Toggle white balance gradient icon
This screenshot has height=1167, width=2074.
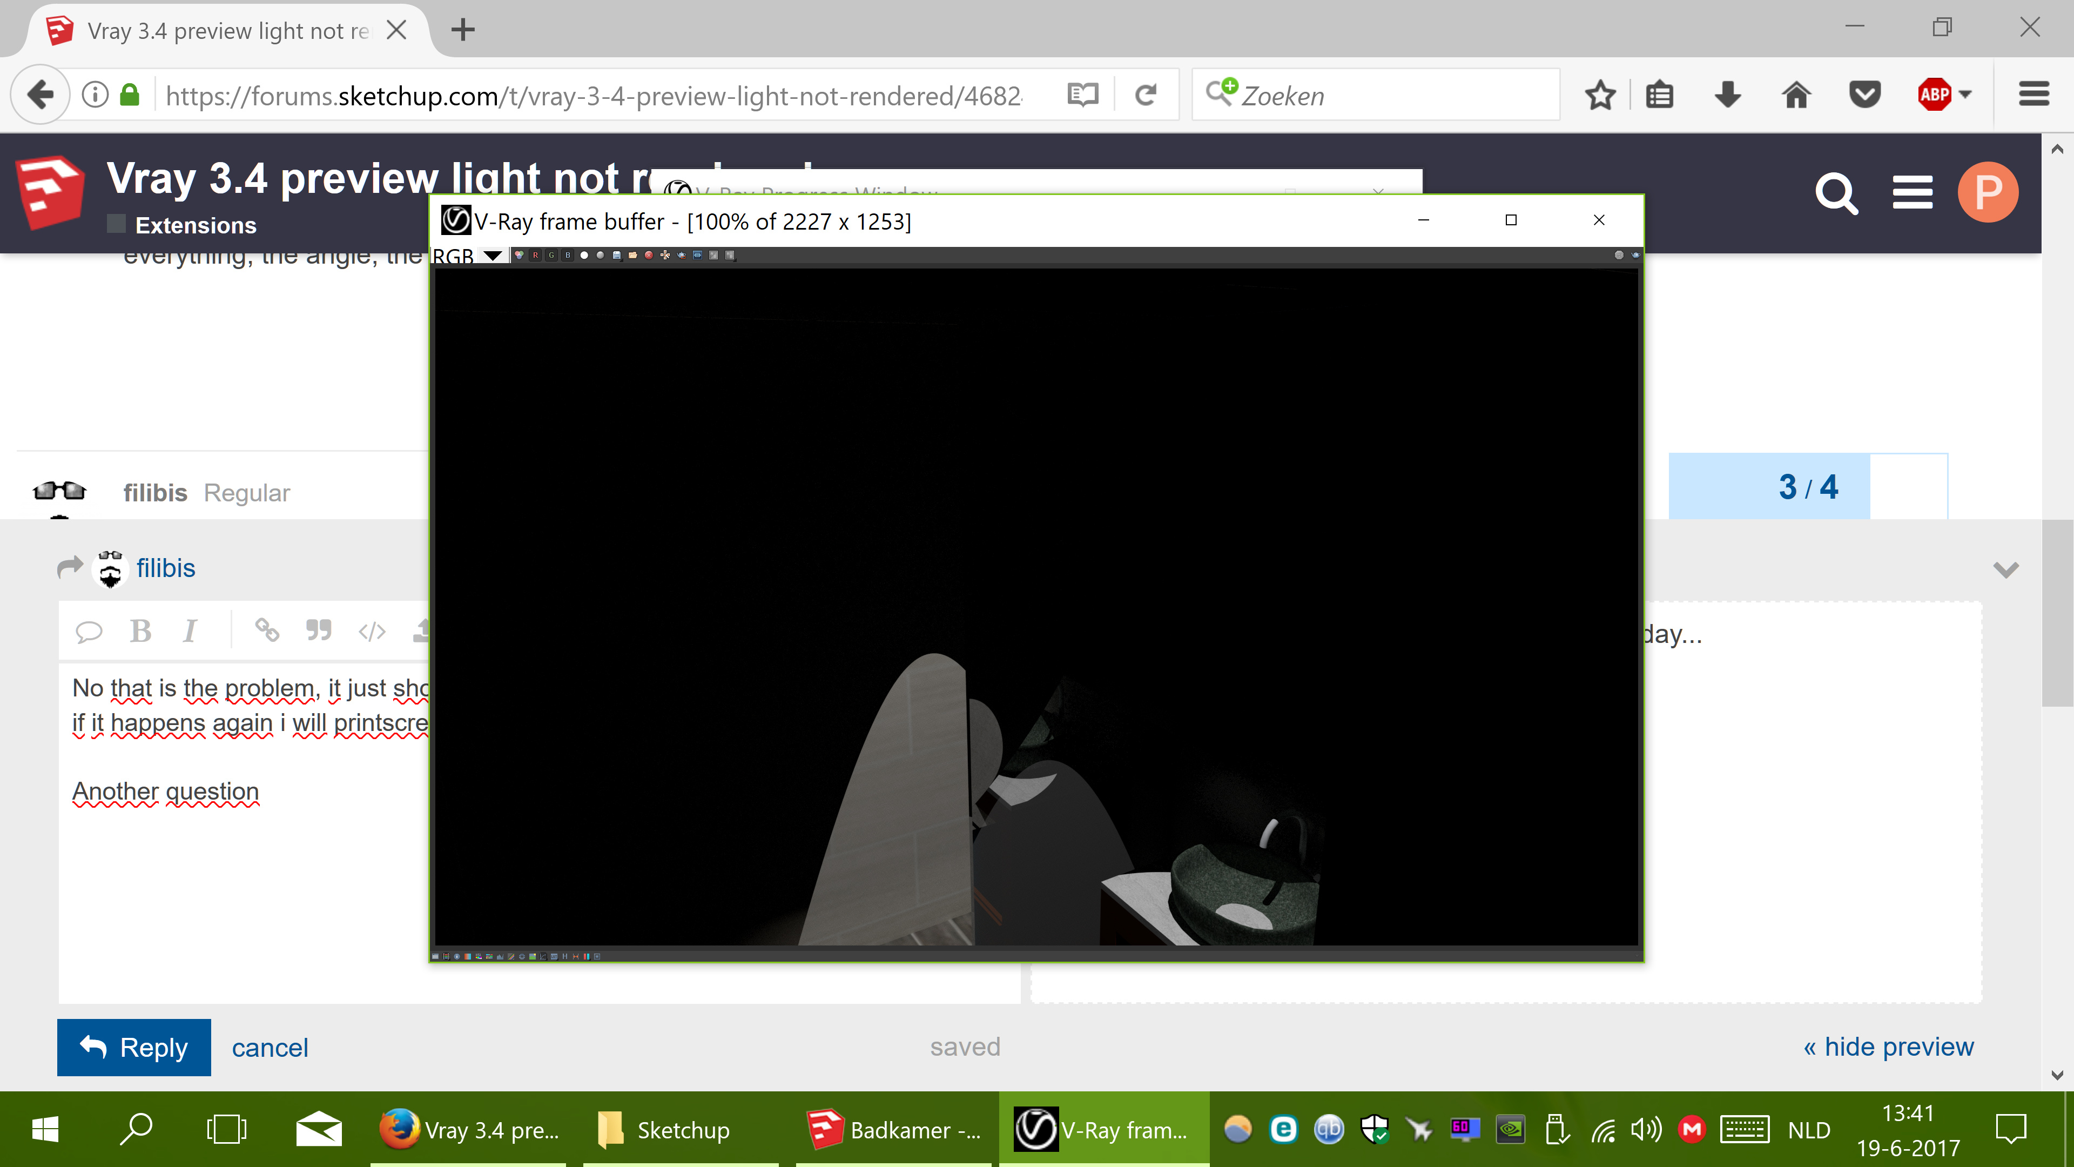468,957
